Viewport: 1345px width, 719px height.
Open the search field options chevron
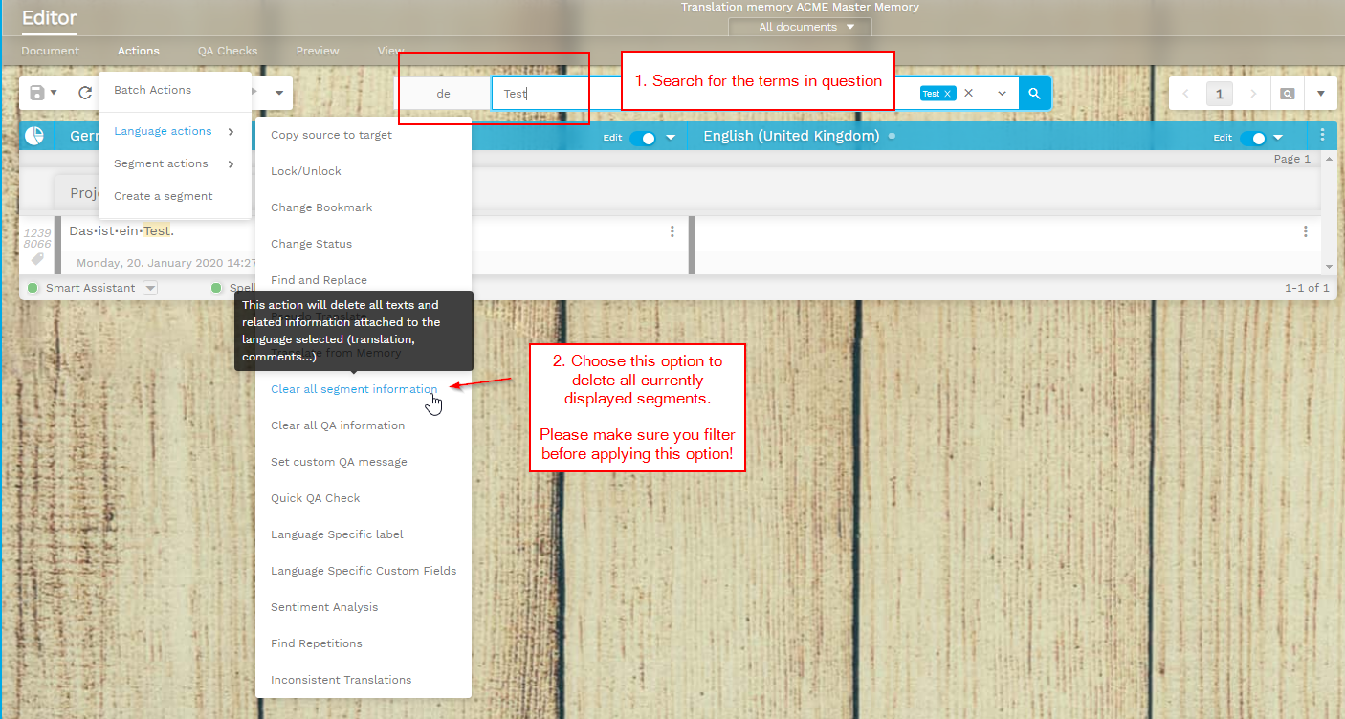[1002, 94]
